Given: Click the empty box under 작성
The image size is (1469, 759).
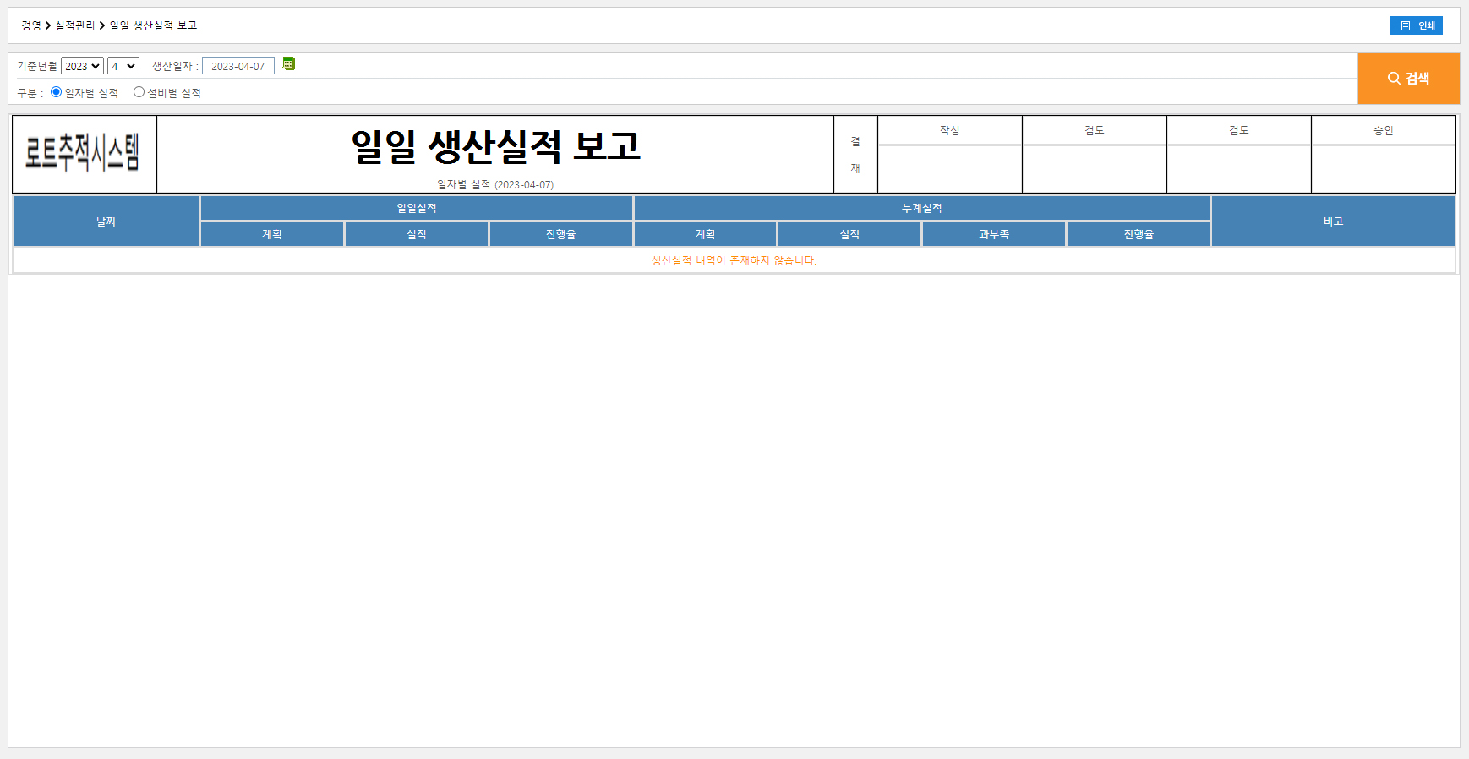Looking at the screenshot, I should click(x=949, y=168).
